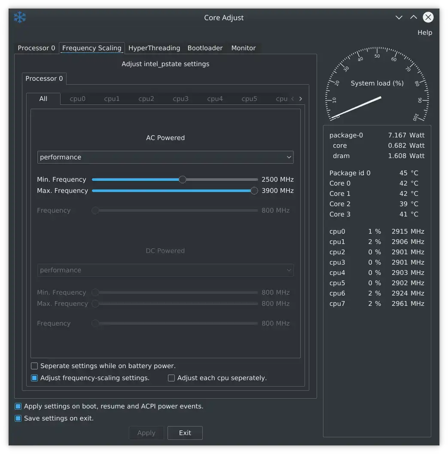Click the System load gauge

377,84
